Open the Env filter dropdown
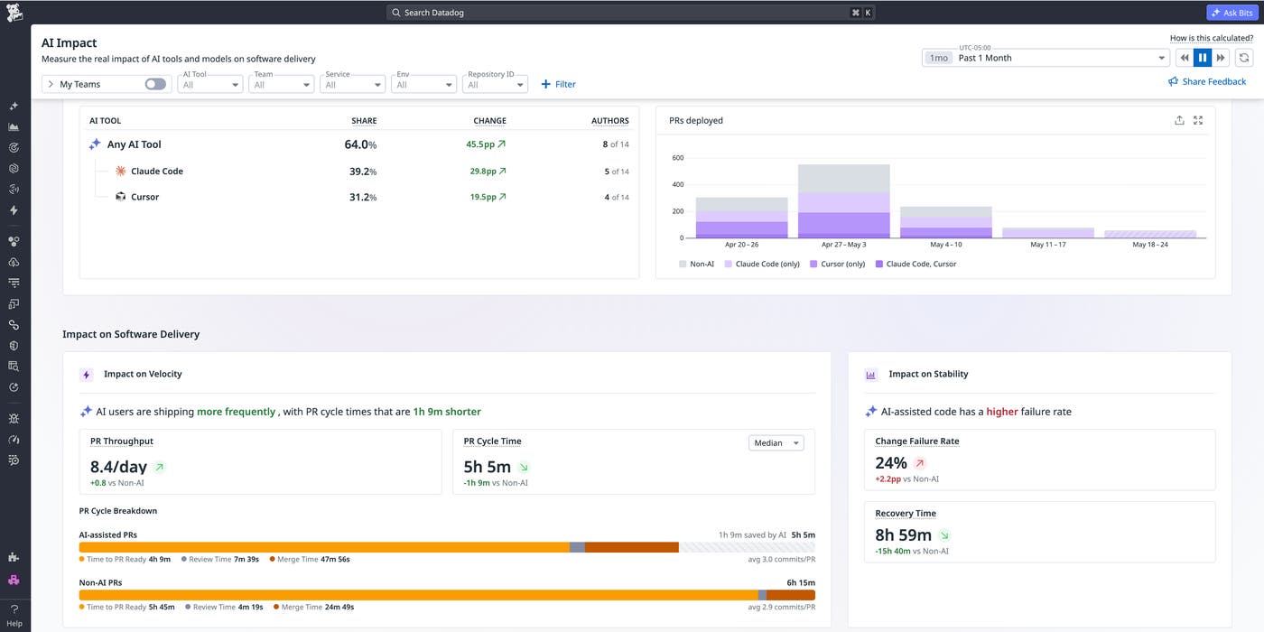 (x=423, y=84)
